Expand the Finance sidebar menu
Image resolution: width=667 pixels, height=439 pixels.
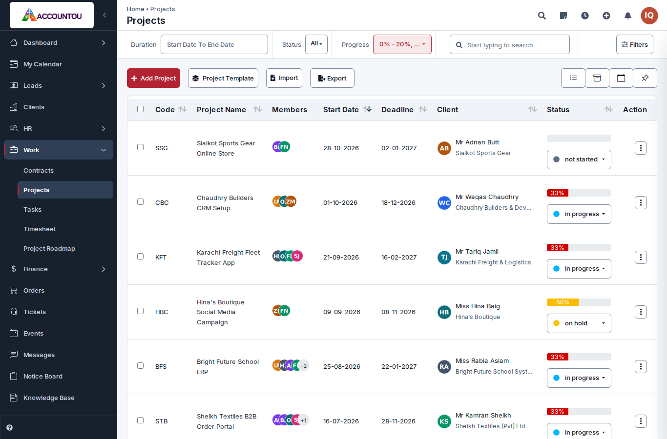(x=59, y=269)
